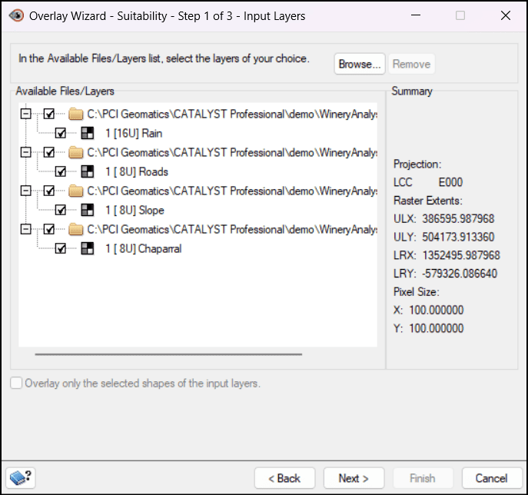528x495 pixels.
Task: Click the pixel size X value 100.000000
Action: pyautogui.click(x=437, y=310)
